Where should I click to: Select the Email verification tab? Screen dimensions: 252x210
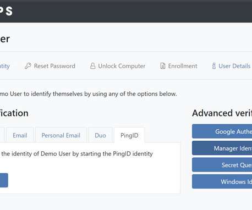(x=20, y=135)
